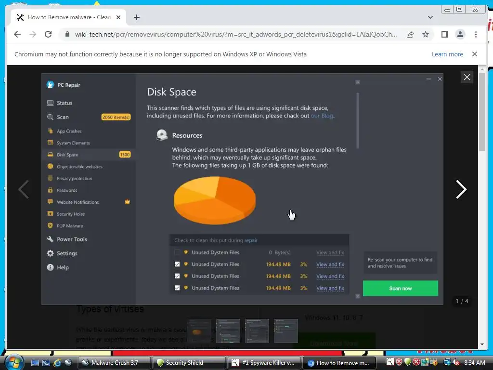Viewport: 493px width, 370px height.
Task: Switch to #1 Spyware Killer taskbar button
Action: point(264,363)
